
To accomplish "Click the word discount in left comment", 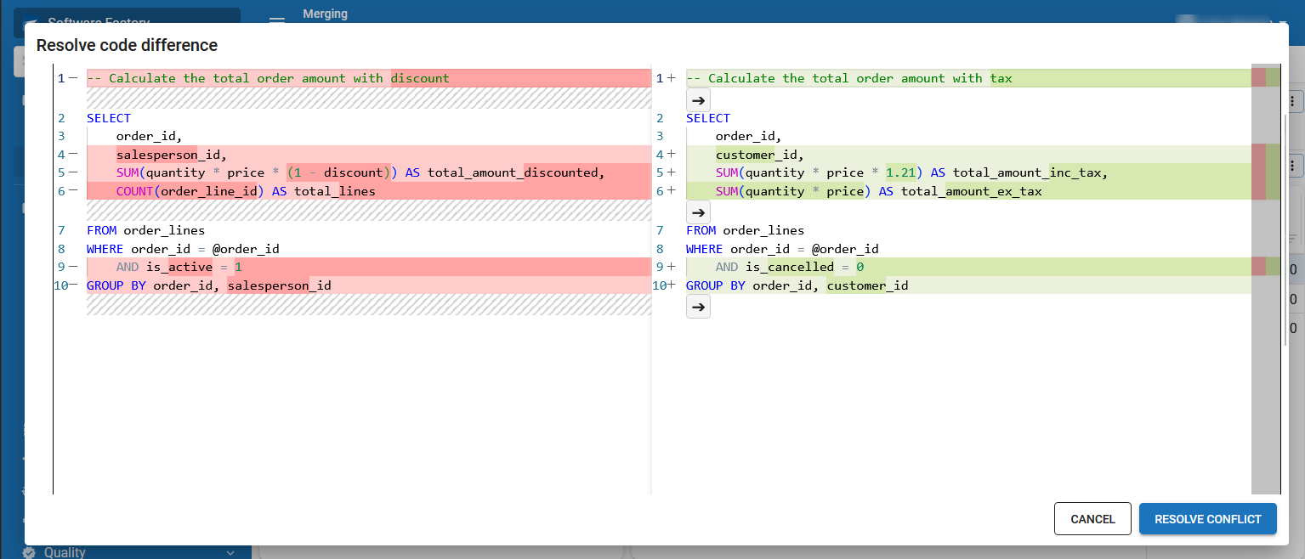I will click(x=420, y=78).
